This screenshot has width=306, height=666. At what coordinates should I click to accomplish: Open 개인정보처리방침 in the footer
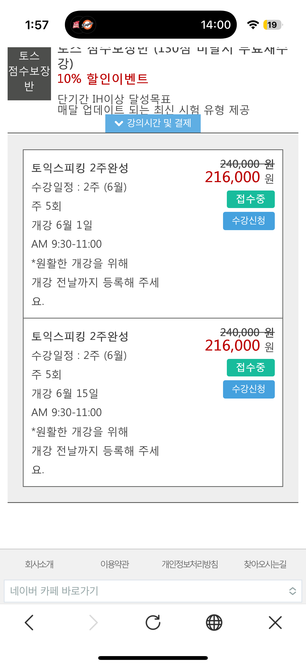point(190,564)
